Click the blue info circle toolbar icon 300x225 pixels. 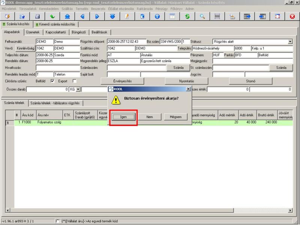pyautogui.click(x=157, y=16)
